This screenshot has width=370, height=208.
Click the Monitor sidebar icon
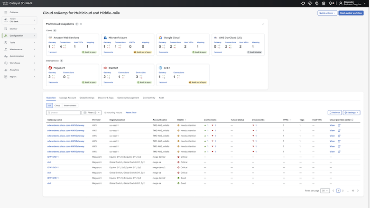point(6,29)
